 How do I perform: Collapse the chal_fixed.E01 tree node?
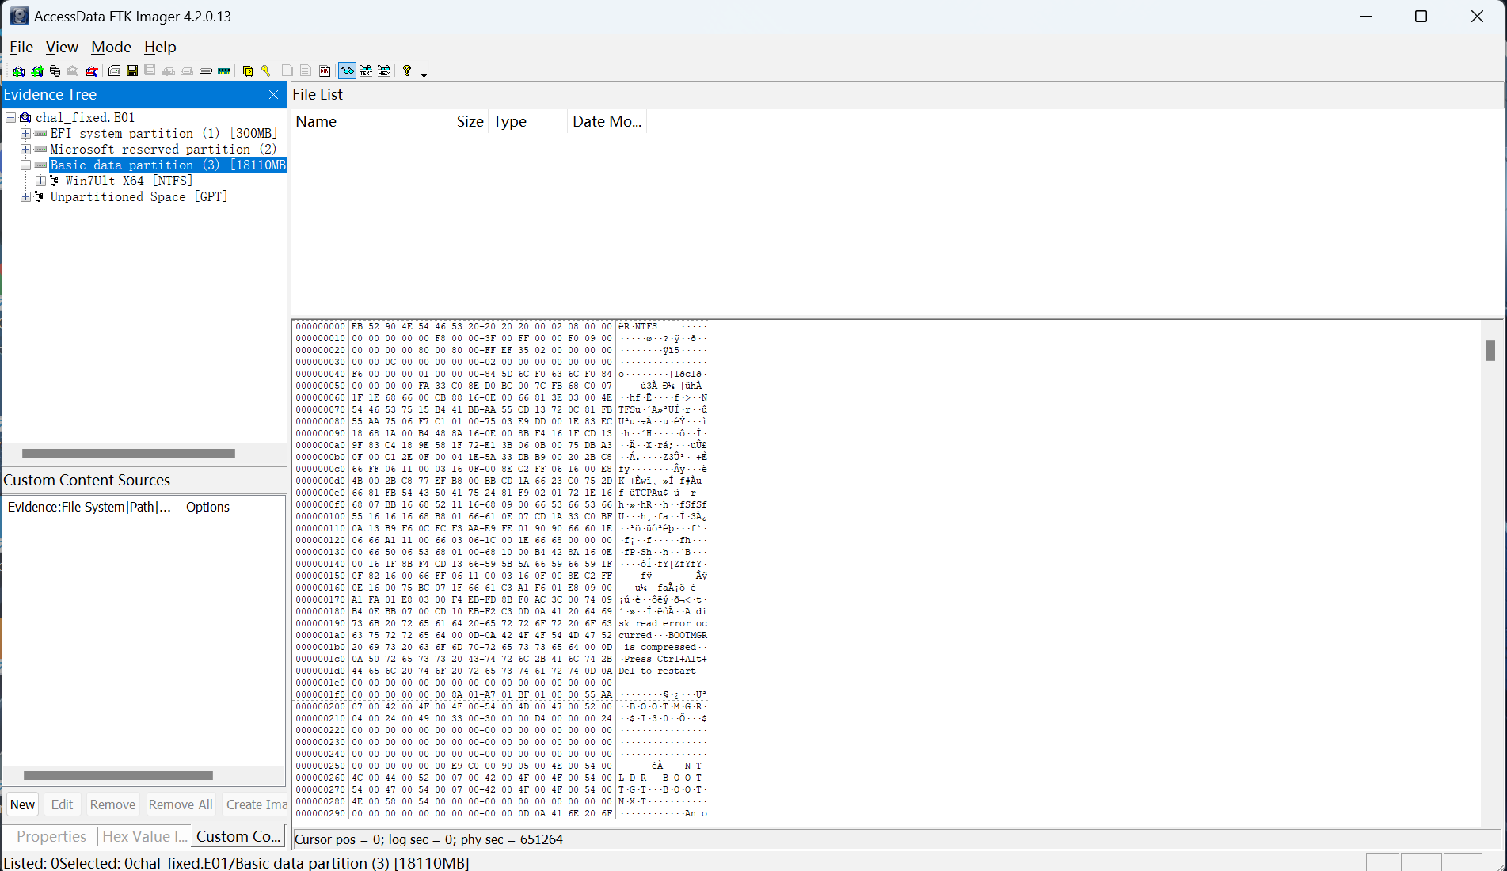pos(11,117)
